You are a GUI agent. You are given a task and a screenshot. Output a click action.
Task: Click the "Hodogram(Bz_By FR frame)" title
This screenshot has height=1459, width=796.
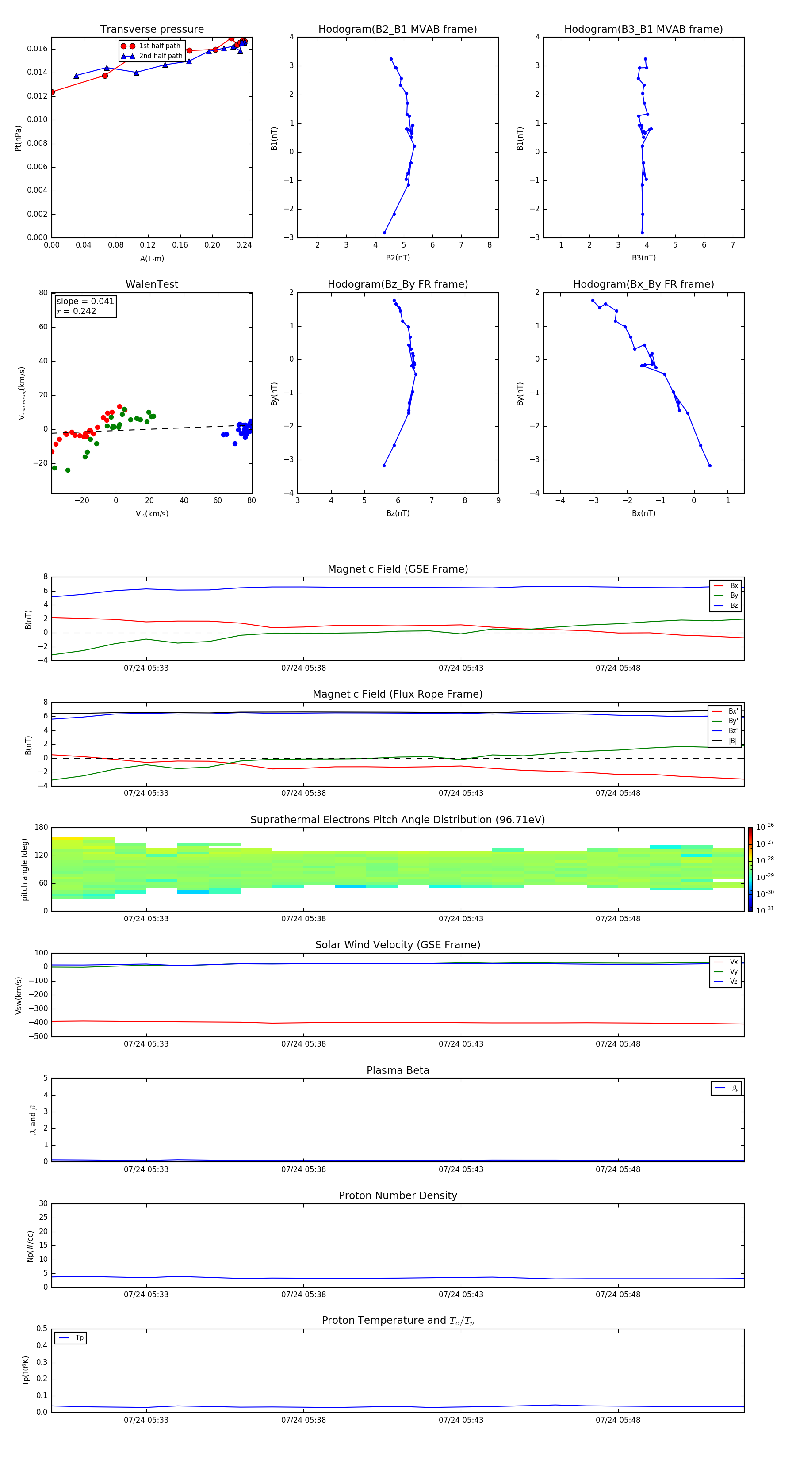tap(398, 284)
